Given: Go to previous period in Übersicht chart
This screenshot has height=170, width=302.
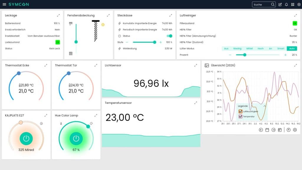Looking at the screenshot, I should (261, 130).
